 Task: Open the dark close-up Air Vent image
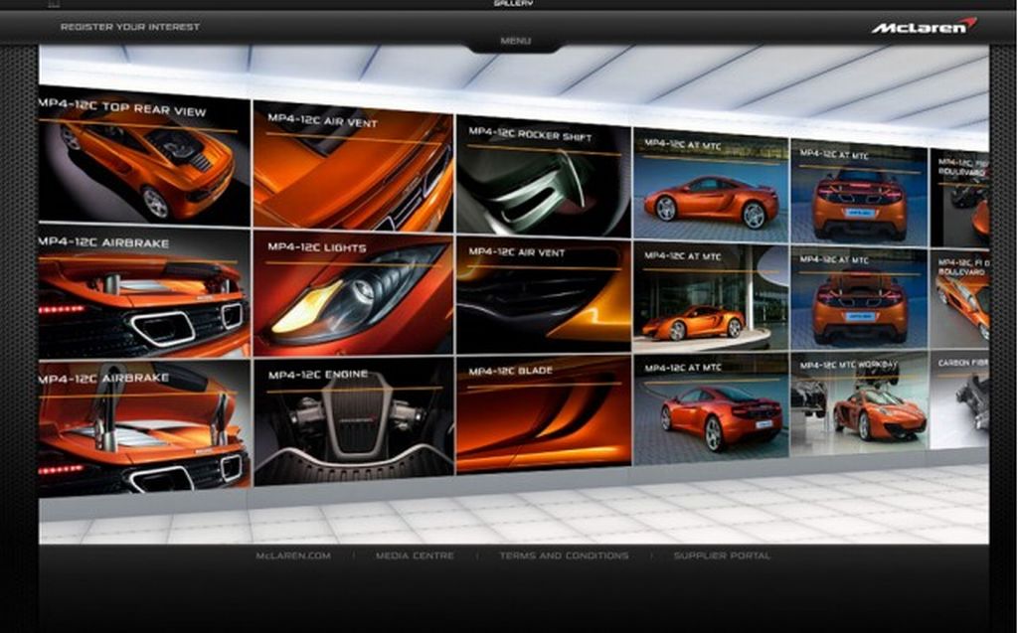pyautogui.click(x=544, y=296)
